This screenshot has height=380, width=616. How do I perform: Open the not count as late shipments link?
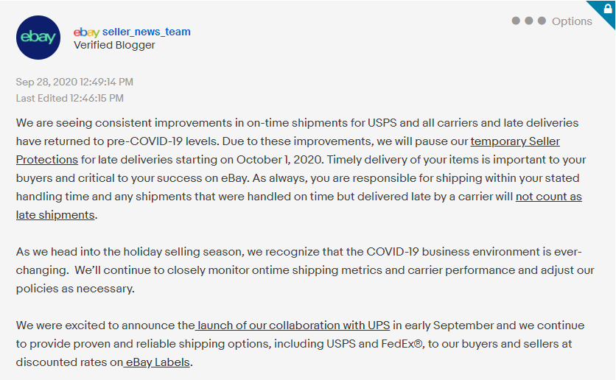click(x=548, y=197)
